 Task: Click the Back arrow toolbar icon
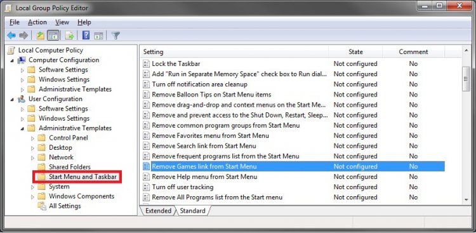(11, 36)
